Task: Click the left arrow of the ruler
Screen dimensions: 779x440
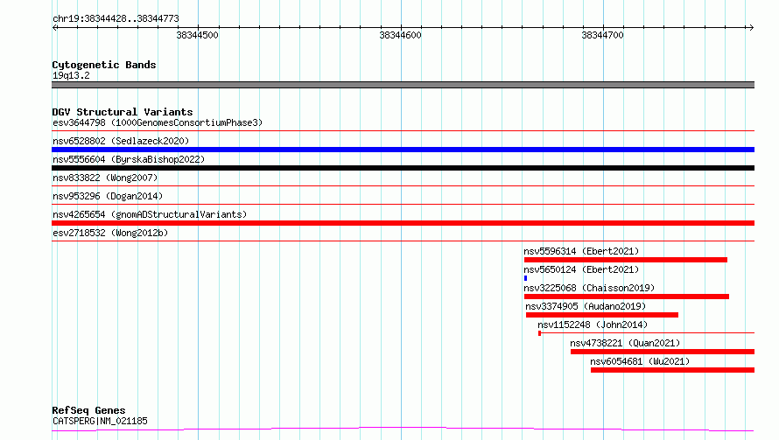Action: pyautogui.click(x=55, y=27)
